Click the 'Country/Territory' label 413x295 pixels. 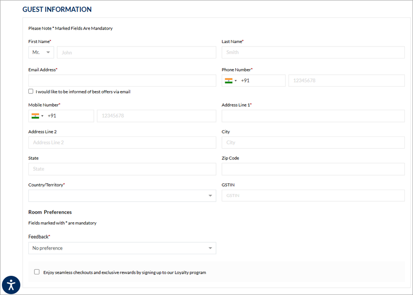(46, 185)
